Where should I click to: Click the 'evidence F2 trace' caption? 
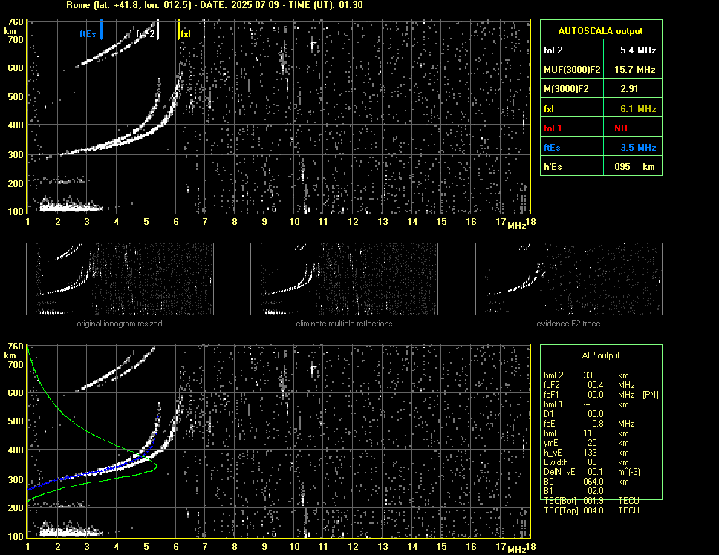(x=568, y=324)
